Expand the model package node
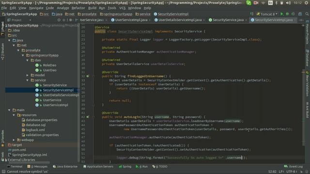 pos(28,75)
